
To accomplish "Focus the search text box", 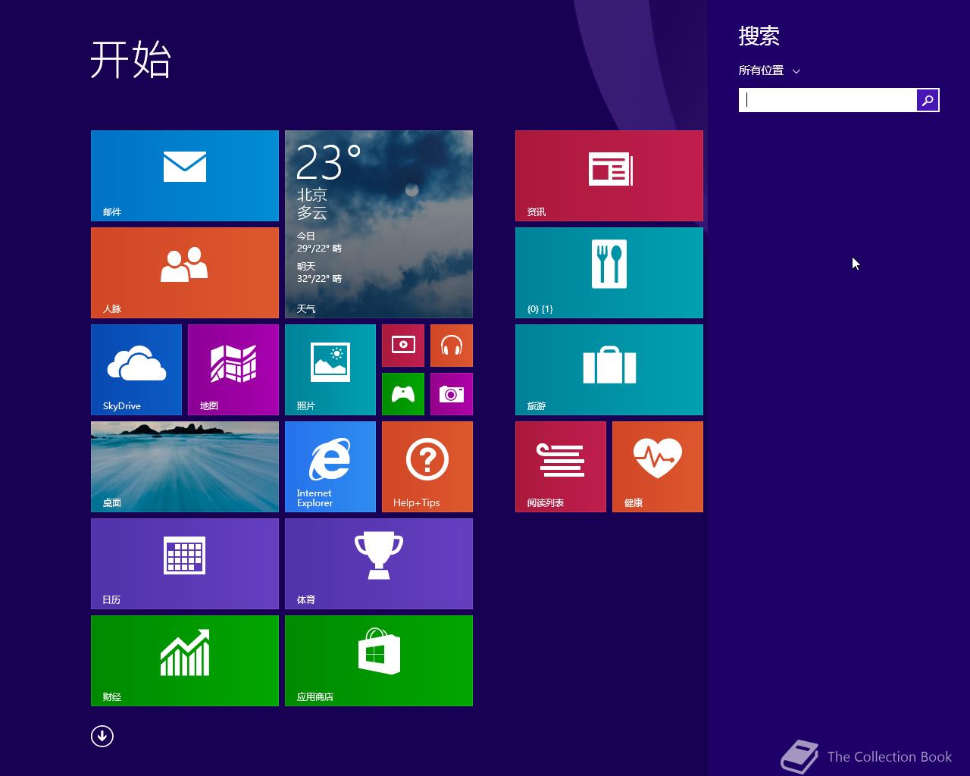I will (x=828, y=100).
